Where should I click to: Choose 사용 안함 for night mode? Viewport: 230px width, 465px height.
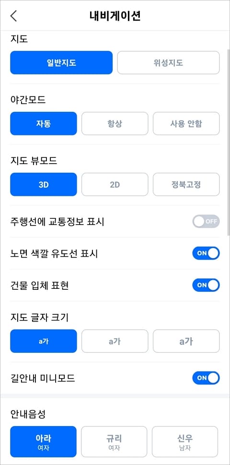coord(186,123)
